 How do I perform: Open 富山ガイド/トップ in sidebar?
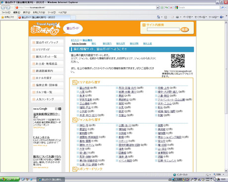47,43
